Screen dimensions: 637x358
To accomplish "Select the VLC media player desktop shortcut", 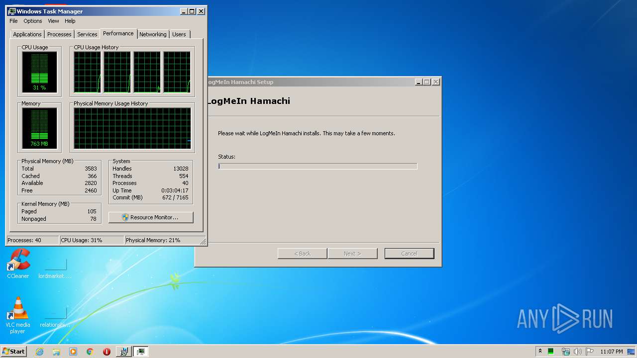I will [18, 315].
